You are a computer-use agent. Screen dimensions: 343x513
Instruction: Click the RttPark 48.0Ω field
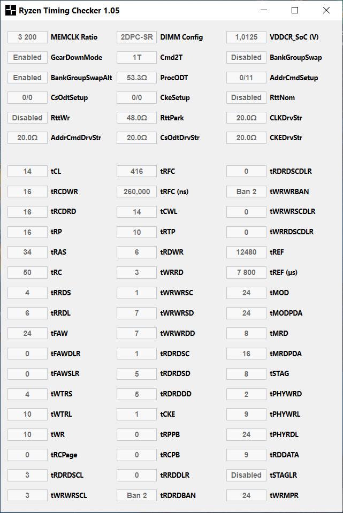[137, 118]
